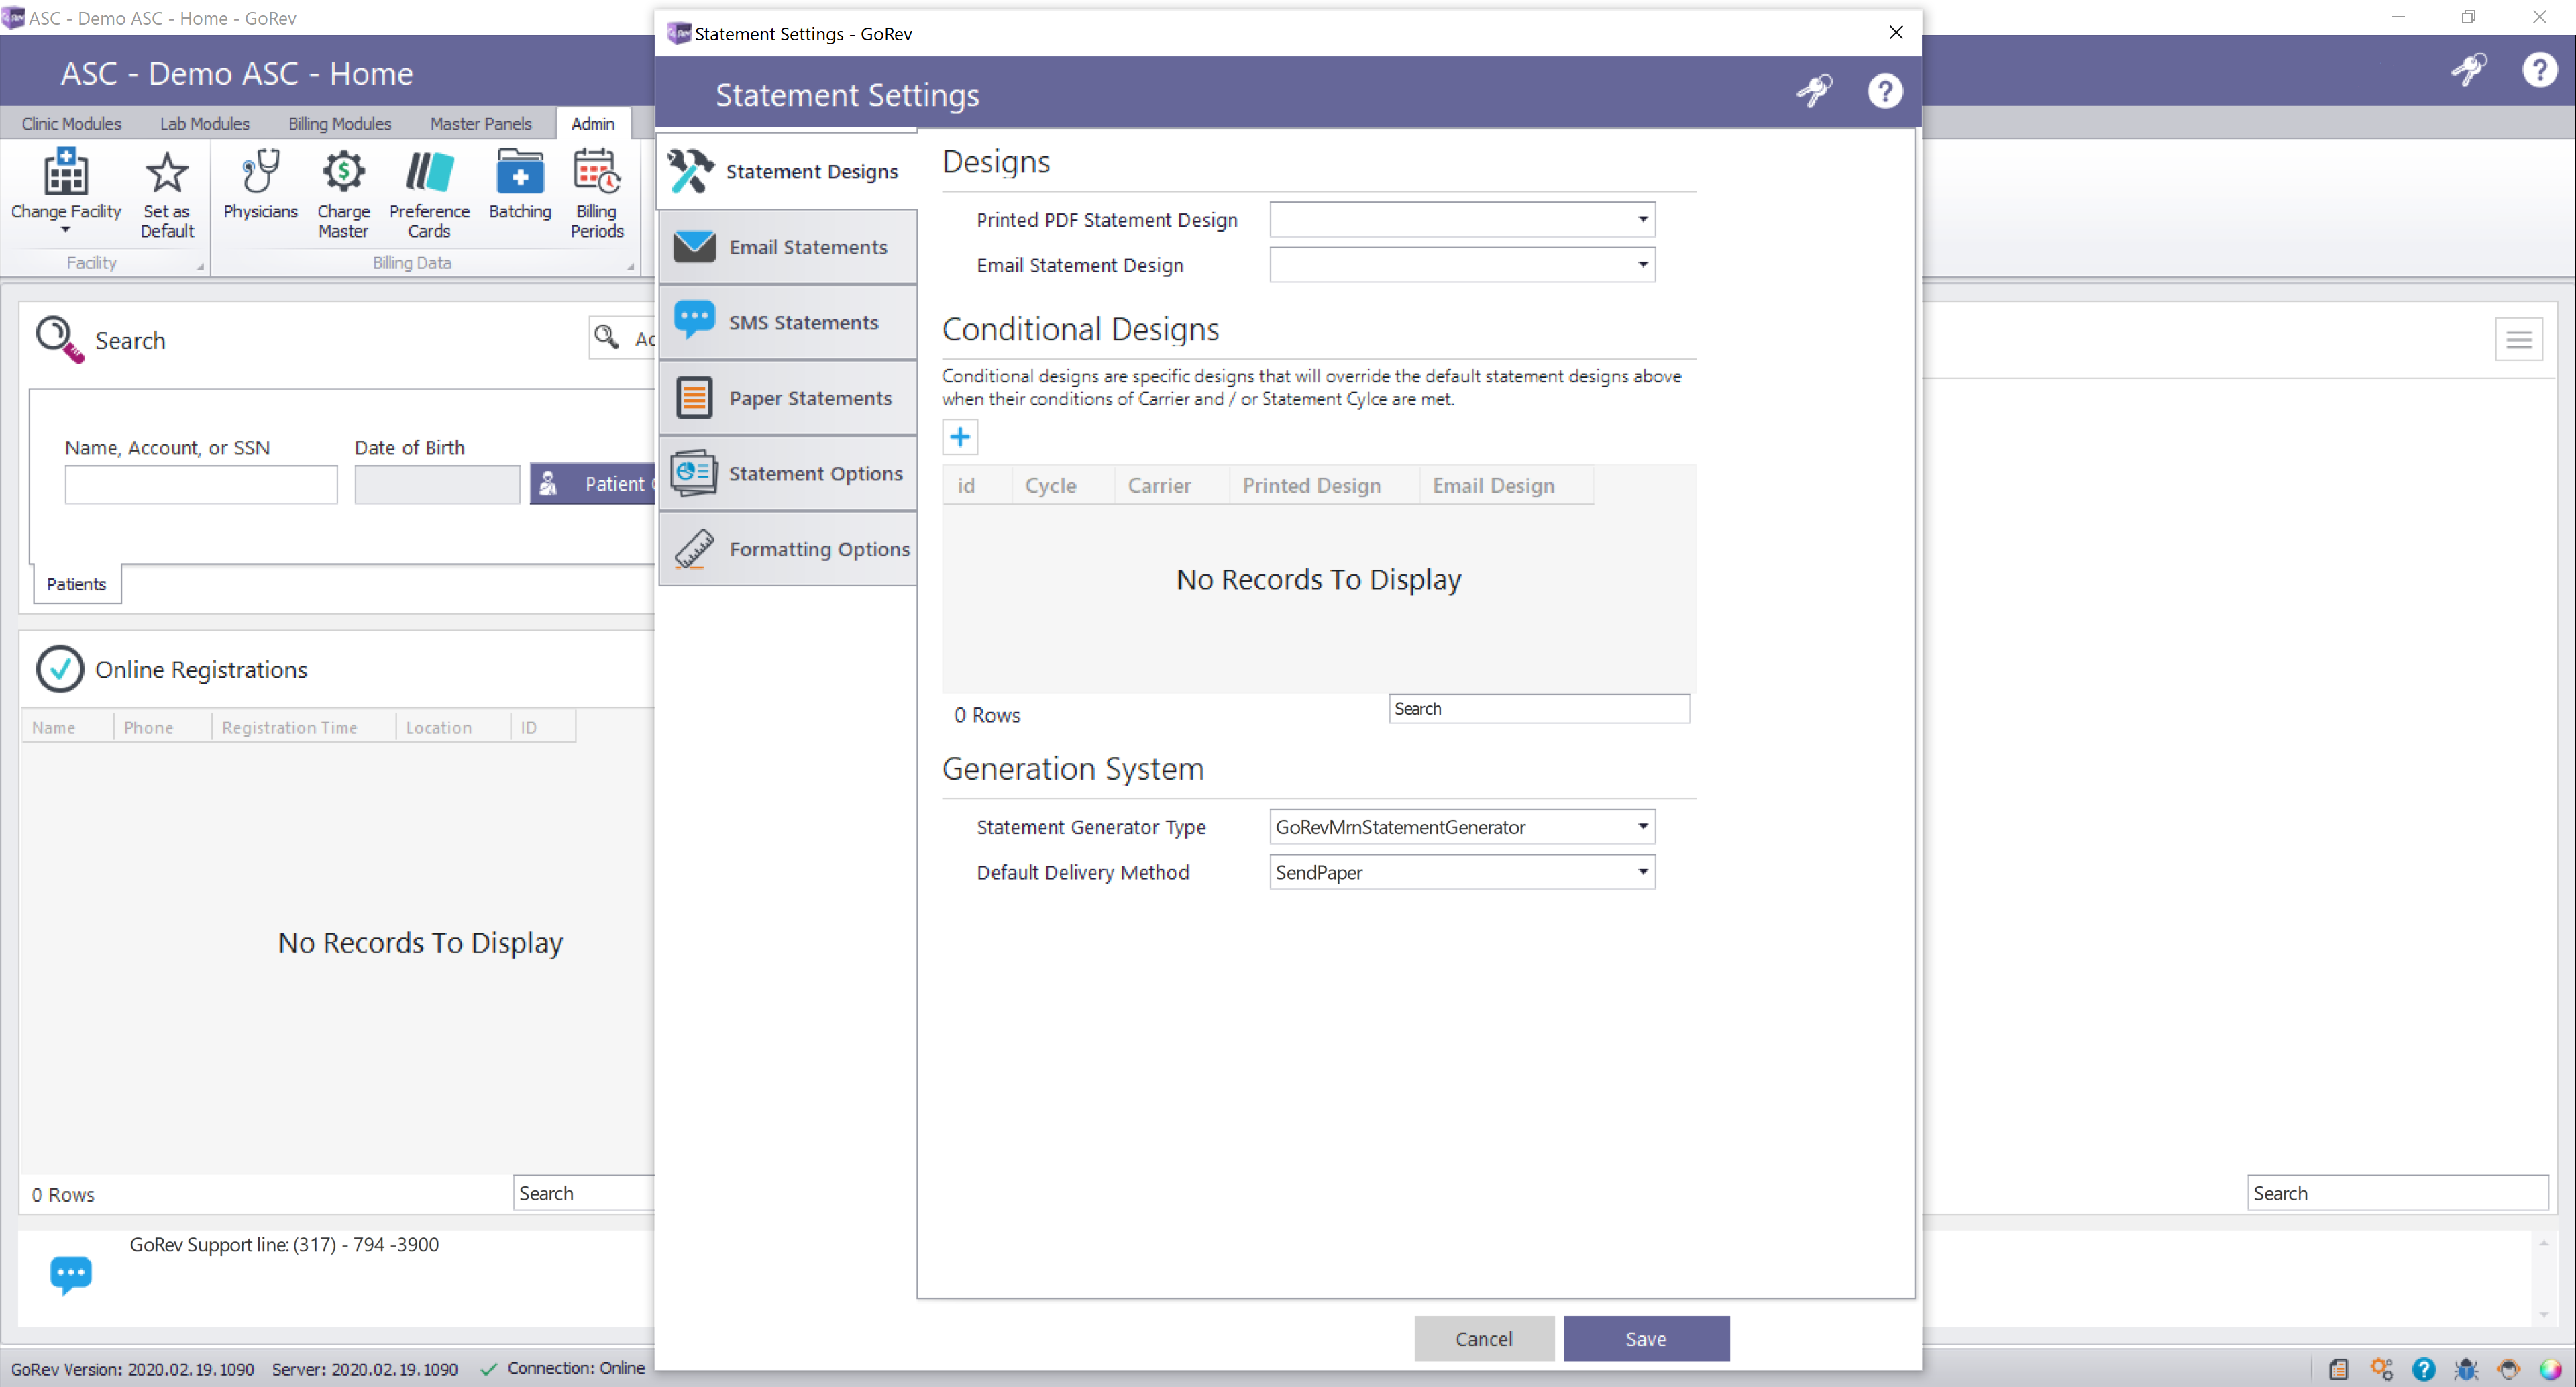Open Preference Cards
This screenshot has width=2576, height=1387.
pyautogui.click(x=429, y=194)
